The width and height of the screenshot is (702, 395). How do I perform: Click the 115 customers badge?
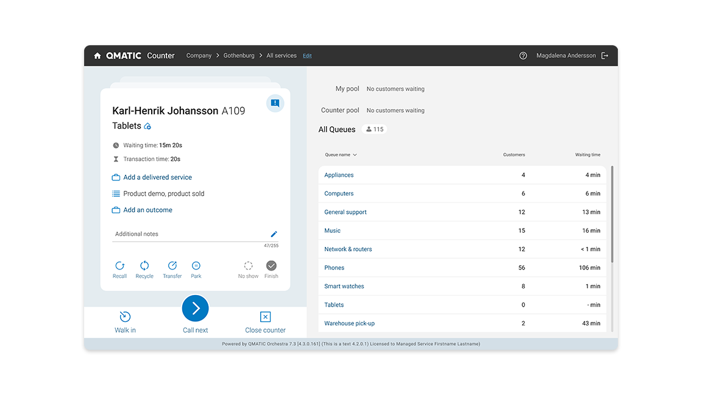[x=374, y=129]
